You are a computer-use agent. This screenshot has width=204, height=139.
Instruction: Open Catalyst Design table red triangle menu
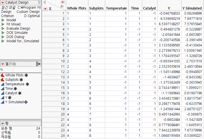(3, 3)
